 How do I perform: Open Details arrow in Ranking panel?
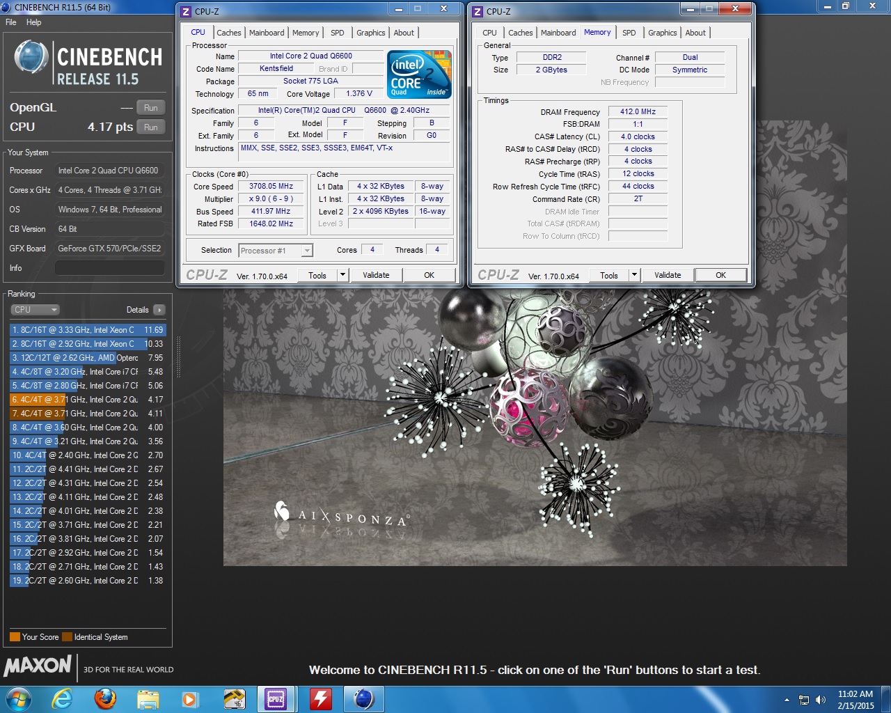[159, 310]
